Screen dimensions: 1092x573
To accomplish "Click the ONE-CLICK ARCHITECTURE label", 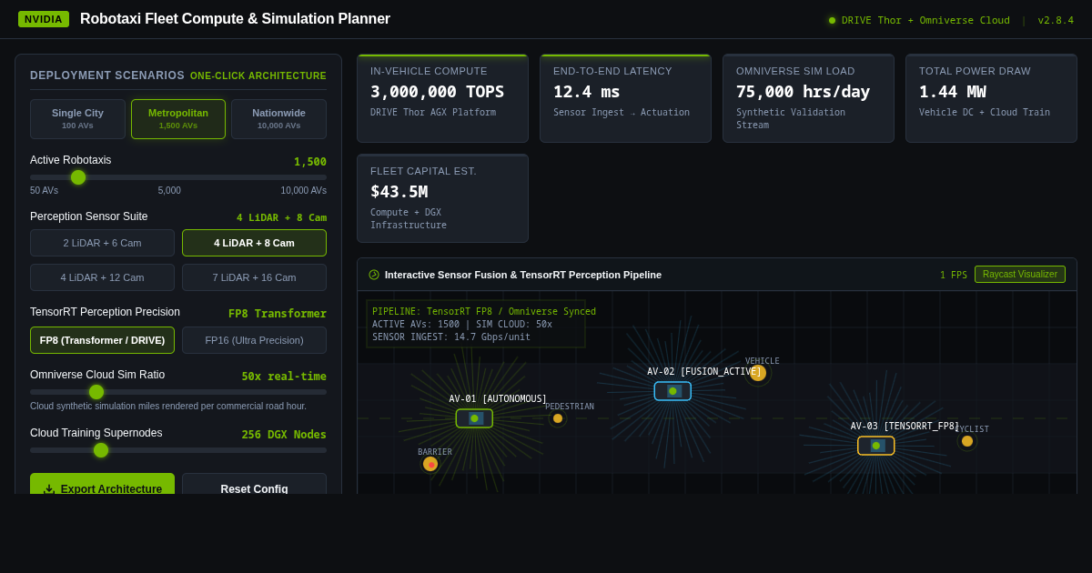I will (x=258, y=76).
